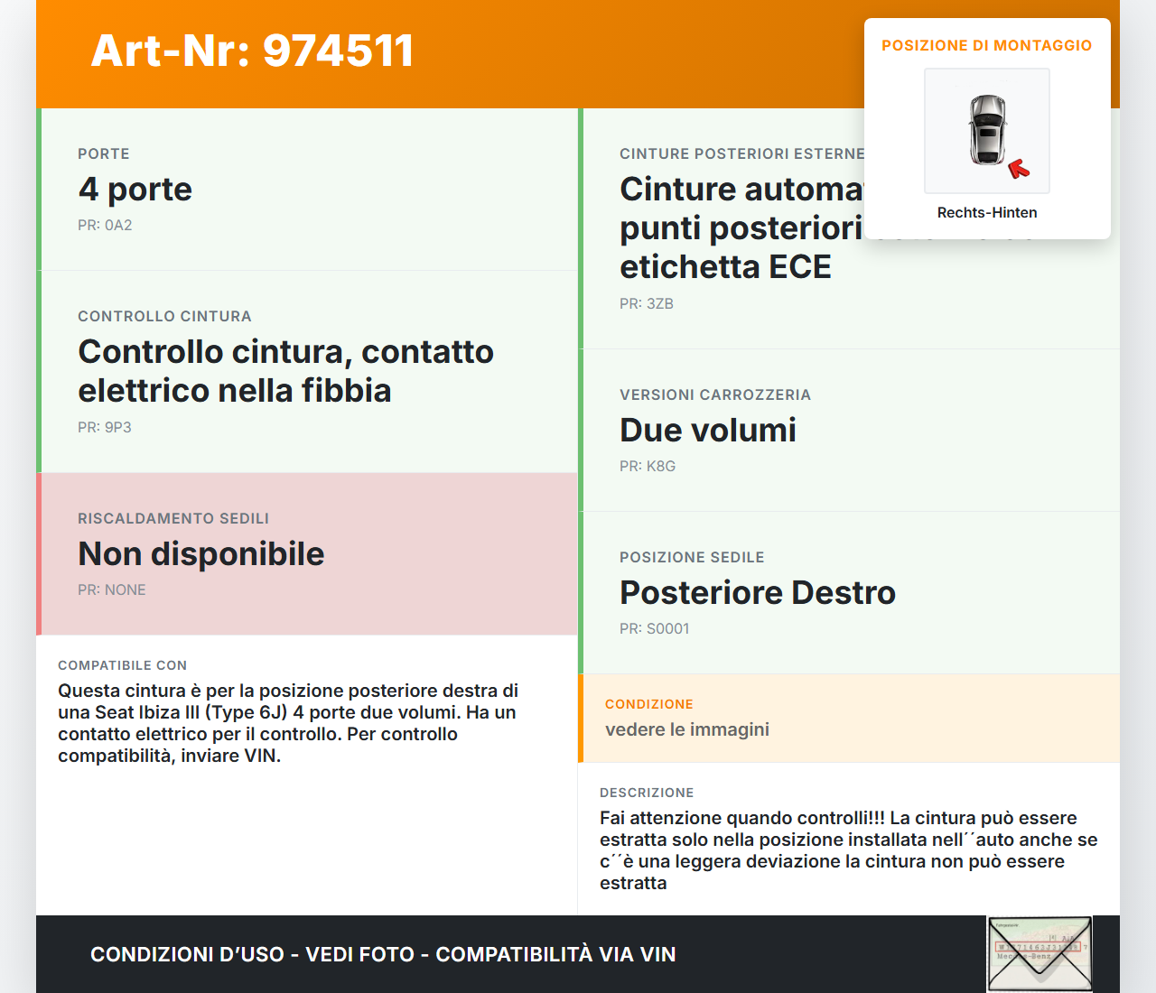Screen dimensions: 1156x993
Task: Click the car mounting position image
Action: [x=987, y=131]
